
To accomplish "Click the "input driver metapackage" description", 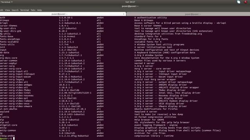I will (x=162, y=72).
